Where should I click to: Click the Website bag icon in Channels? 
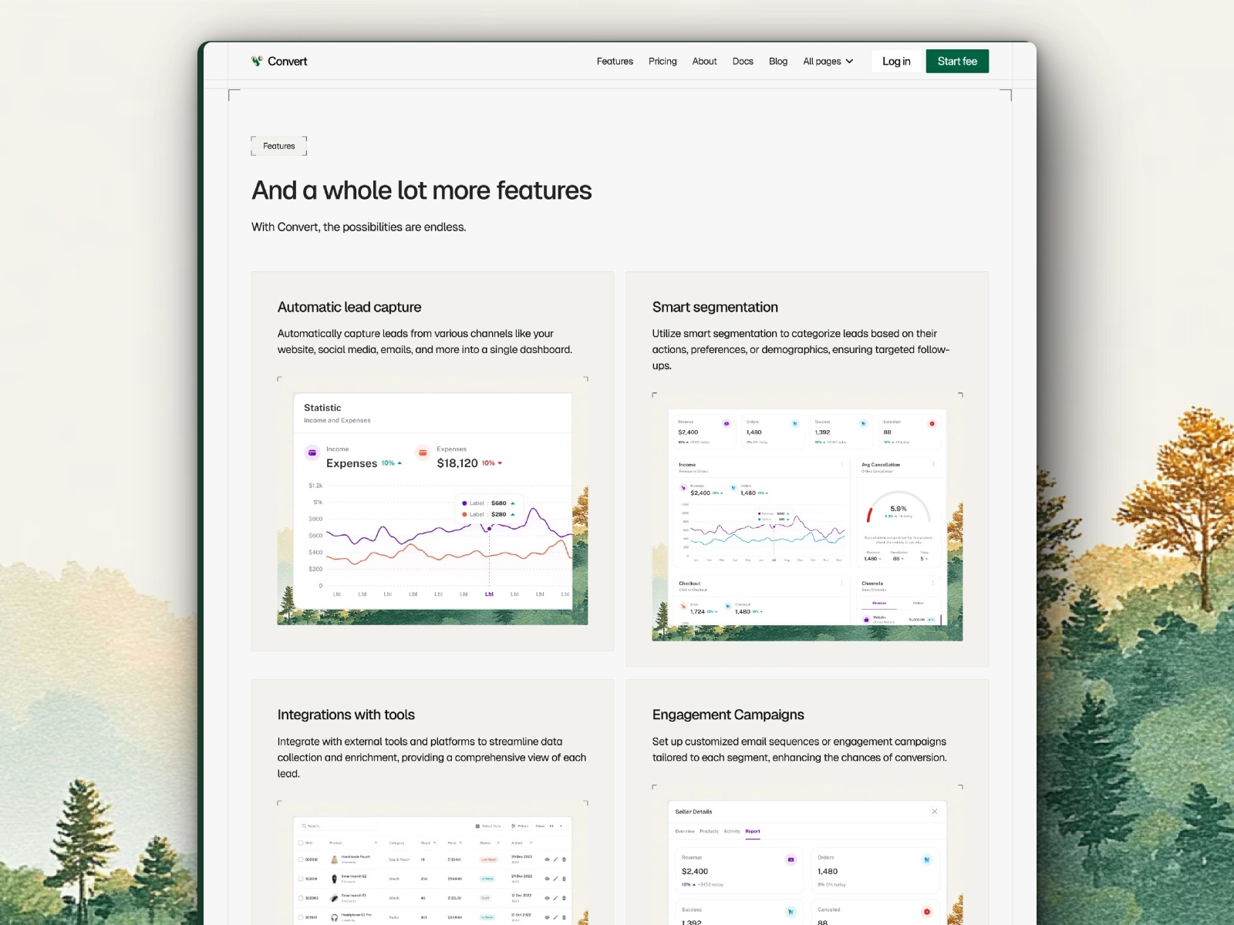(x=866, y=619)
